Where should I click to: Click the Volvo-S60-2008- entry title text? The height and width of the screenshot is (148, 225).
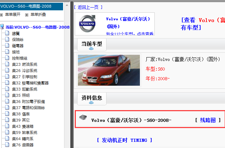click(131, 120)
